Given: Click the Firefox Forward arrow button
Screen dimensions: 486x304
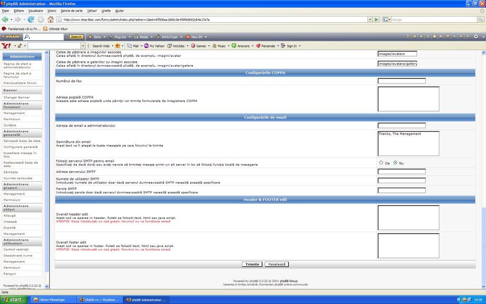Looking at the screenshot, I should coord(18,19).
